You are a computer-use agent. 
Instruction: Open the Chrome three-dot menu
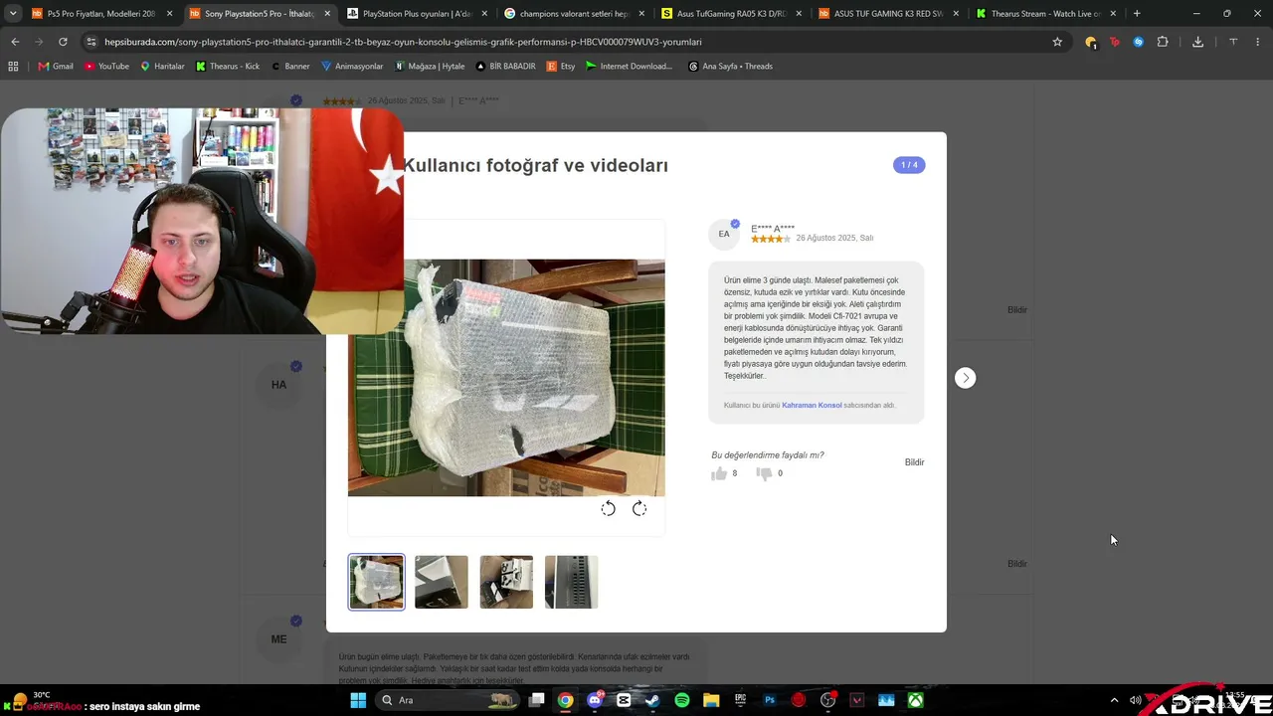(x=1258, y=42)
